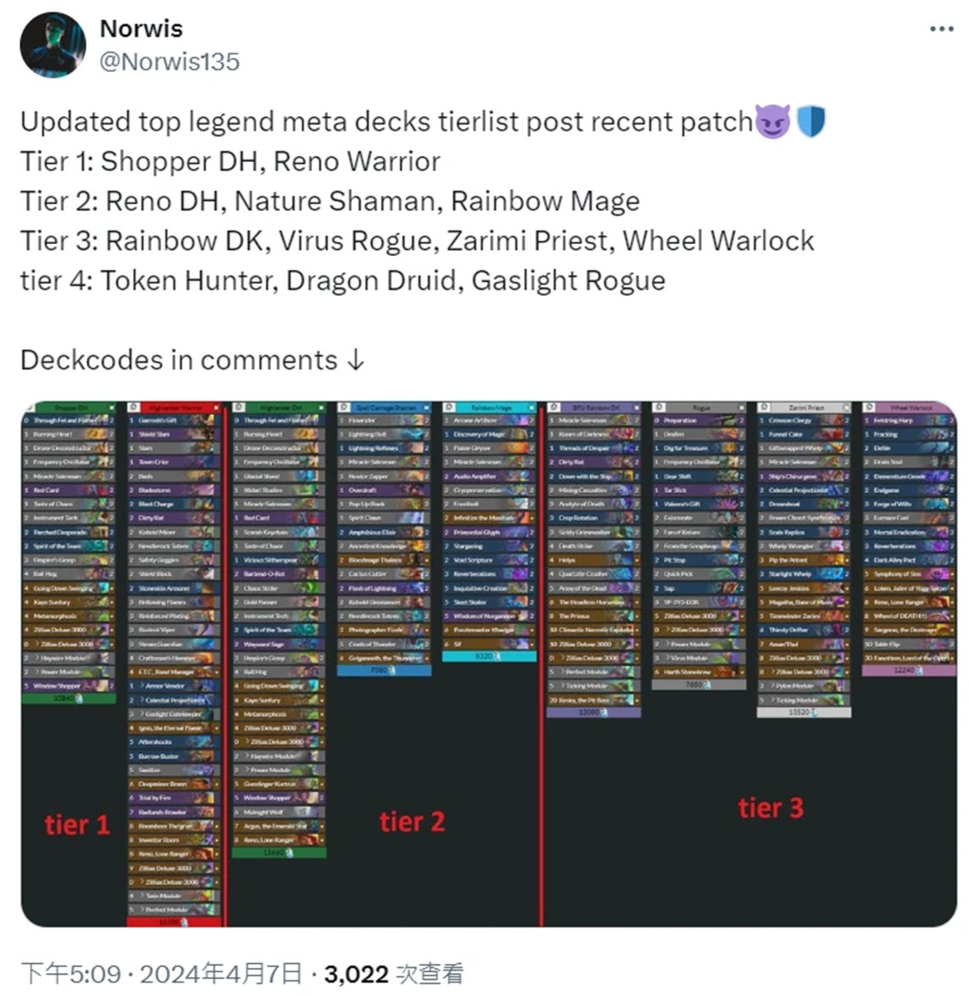Image resolution: width=969 pixels, height=996 pixels.
Task: Open the @Norwis135 handle link
Action: coord(170,62)
